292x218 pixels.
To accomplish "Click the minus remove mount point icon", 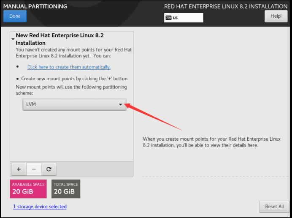I will 34,169.
